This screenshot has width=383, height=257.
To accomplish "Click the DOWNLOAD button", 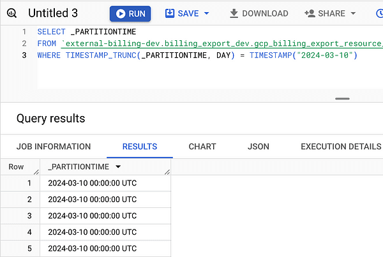I will [259, 13].
